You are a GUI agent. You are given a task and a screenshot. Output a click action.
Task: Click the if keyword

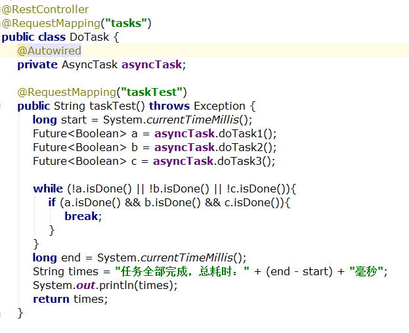click(52, 202)
